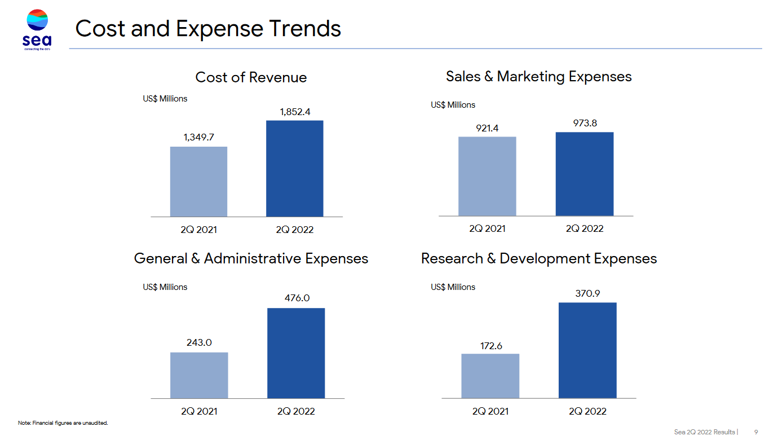Click the value label 1,349.7
Screen dimensions: 765x440
pyautogui.click(x=198, y=137)
